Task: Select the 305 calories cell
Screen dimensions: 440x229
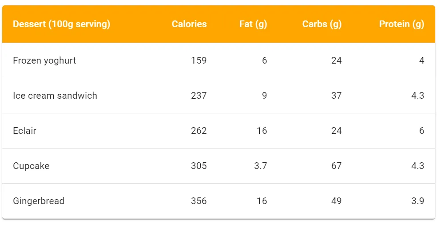Action: pos(198,166)
